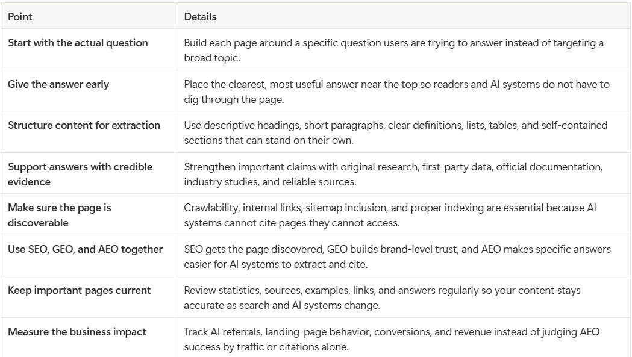
Task: Click details mentioning descriptive headings and lists
Action: pos(396,132)
